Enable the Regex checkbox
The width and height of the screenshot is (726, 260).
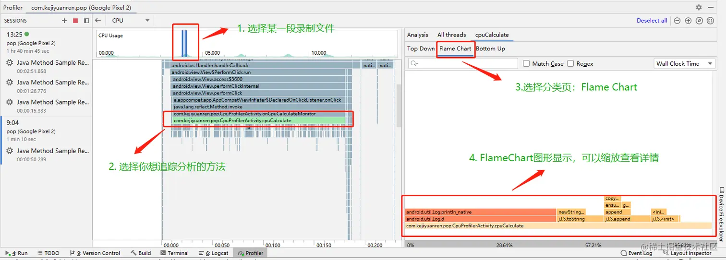pos(570,63)
